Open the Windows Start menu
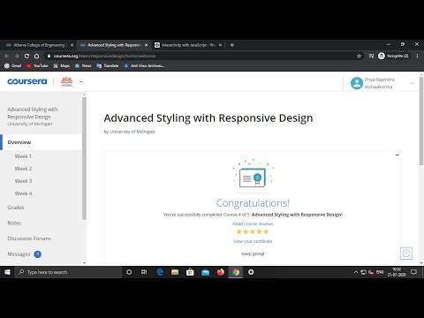 tap(7, 272)
